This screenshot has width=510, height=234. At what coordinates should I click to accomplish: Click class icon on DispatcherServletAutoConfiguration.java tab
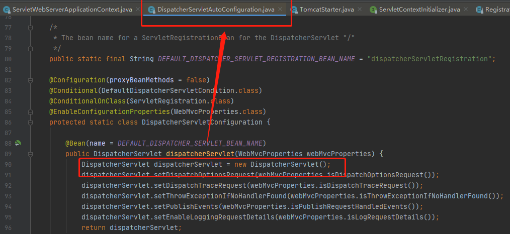coord(151,10)
